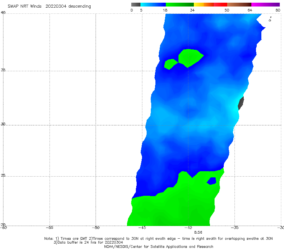The image size is (284, 249).
Task: Click the 'SMAP NRT Winds' title text
Action: point(25,6)
